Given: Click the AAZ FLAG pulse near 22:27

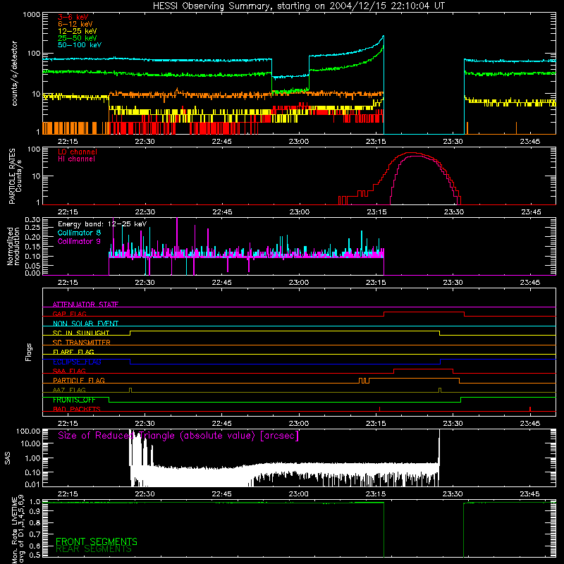Looking at the screenshot, I should point(130,390).
